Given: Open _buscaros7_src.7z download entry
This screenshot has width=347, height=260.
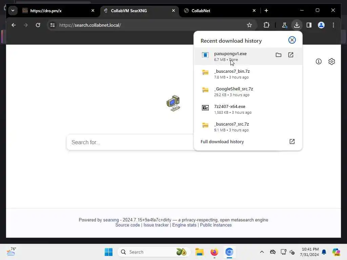Looking at the screenshot, I should (248, 127).
